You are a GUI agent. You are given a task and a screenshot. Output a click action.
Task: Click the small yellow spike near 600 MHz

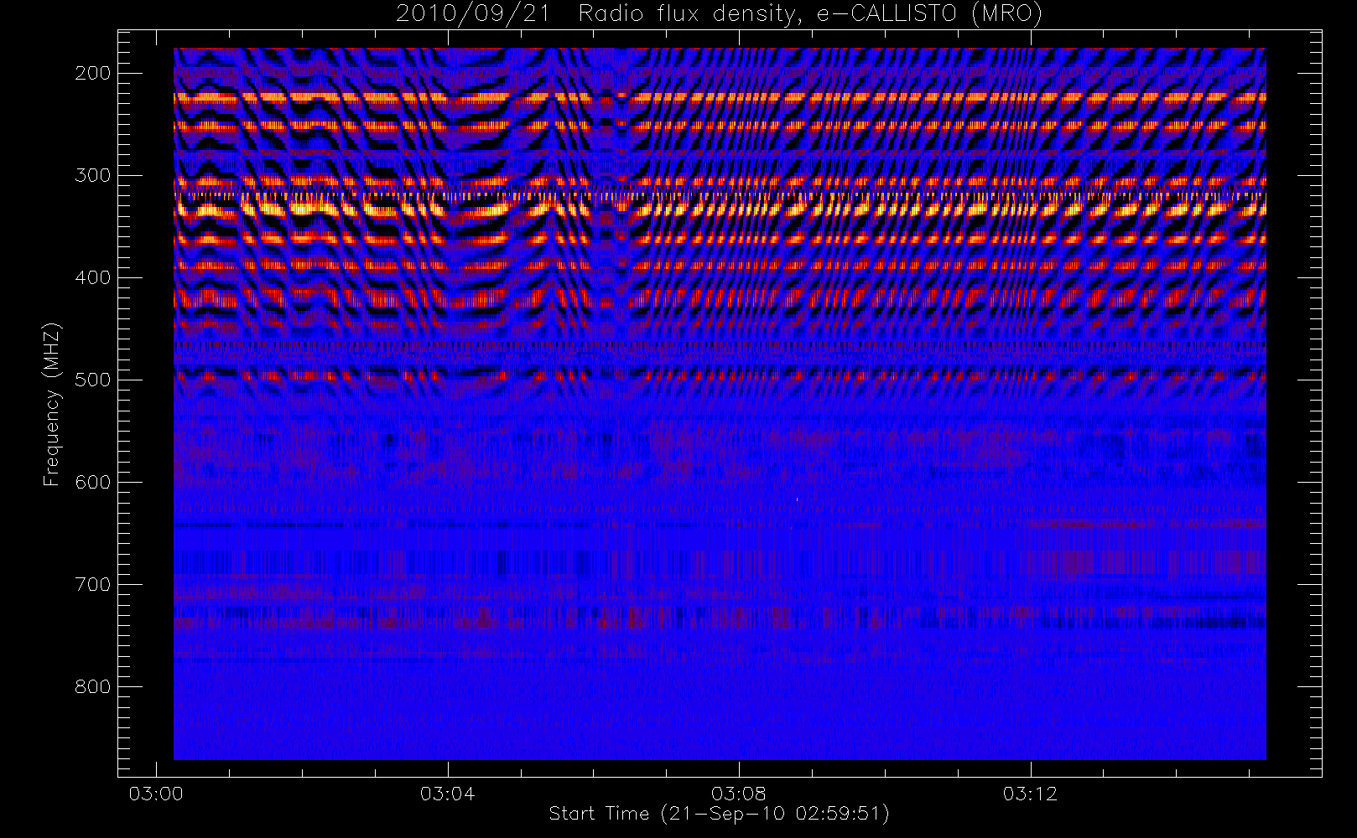[797, 501]
